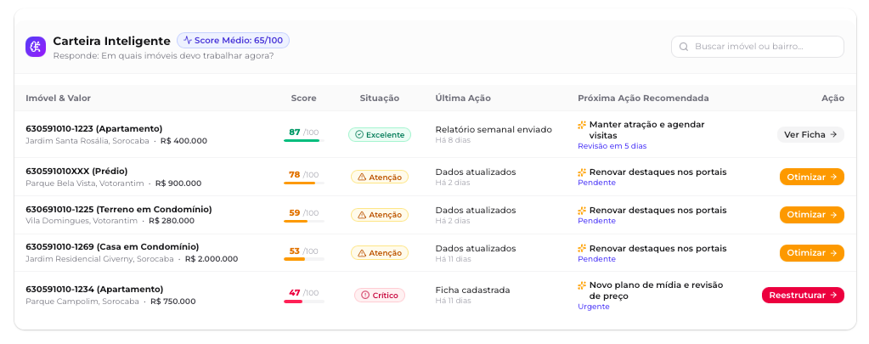Click the Excelente status badge
The width and height of the screenshot is (869, 344).
pyautogui.click(x=380, y=134)
